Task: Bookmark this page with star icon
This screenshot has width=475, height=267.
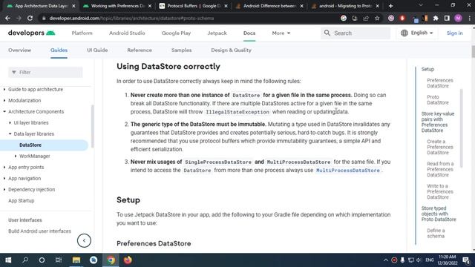Action: pos(377,18)
